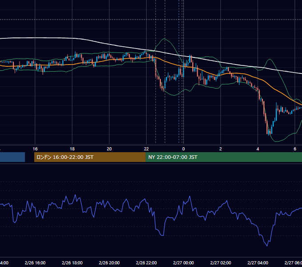The width and height of the screenshot is (302, 267).
Task: Click hour label 16 on price chart axis
Action: coord(35,149)
